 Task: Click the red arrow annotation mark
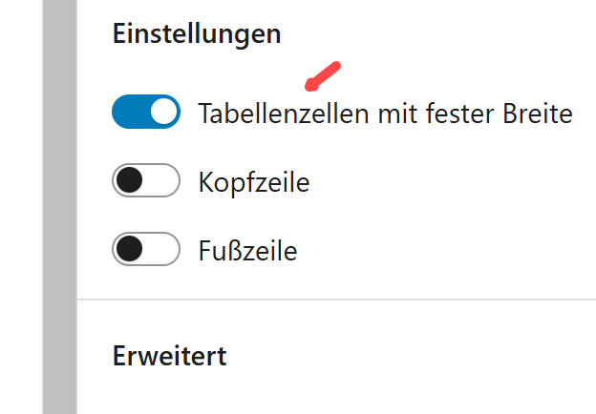tap(323, 73)
